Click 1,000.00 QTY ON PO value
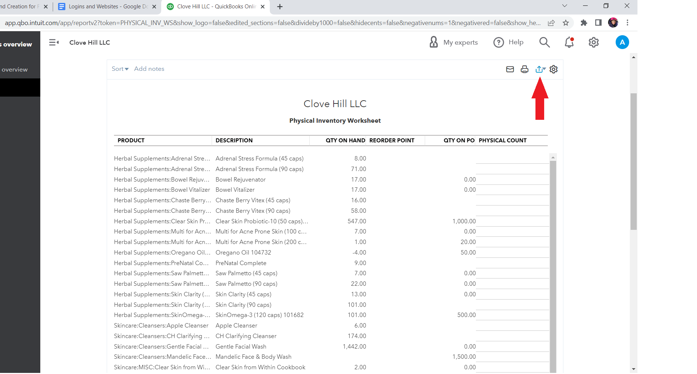 [x=464, y=221]
